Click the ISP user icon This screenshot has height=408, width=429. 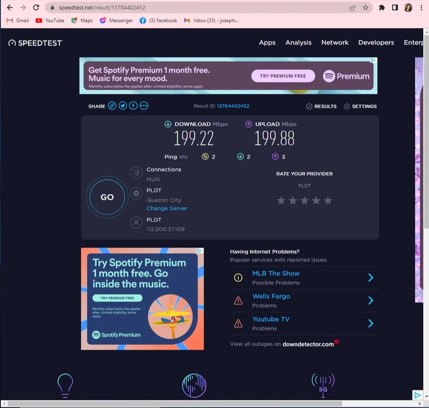136,223
